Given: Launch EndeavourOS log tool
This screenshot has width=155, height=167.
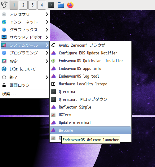Looking at the screenshot, I should coord(91,76).
